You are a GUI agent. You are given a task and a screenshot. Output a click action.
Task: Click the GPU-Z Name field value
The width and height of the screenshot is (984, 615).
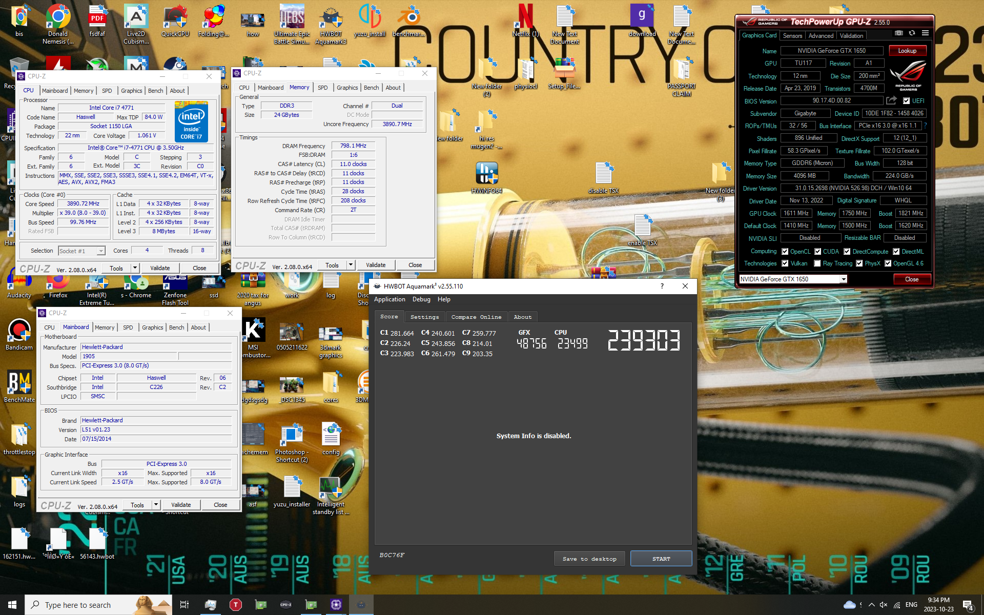point(831,51)
